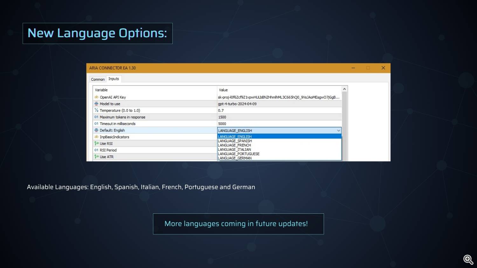Click the Value column header
The image size is (477, 268).
[223, 90]
